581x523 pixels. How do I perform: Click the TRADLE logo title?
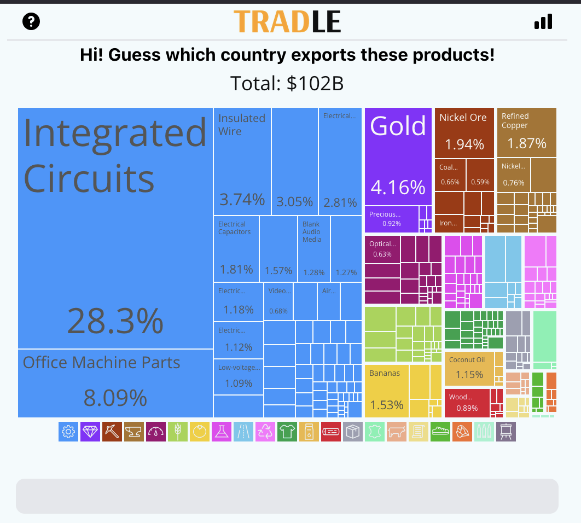287,21
